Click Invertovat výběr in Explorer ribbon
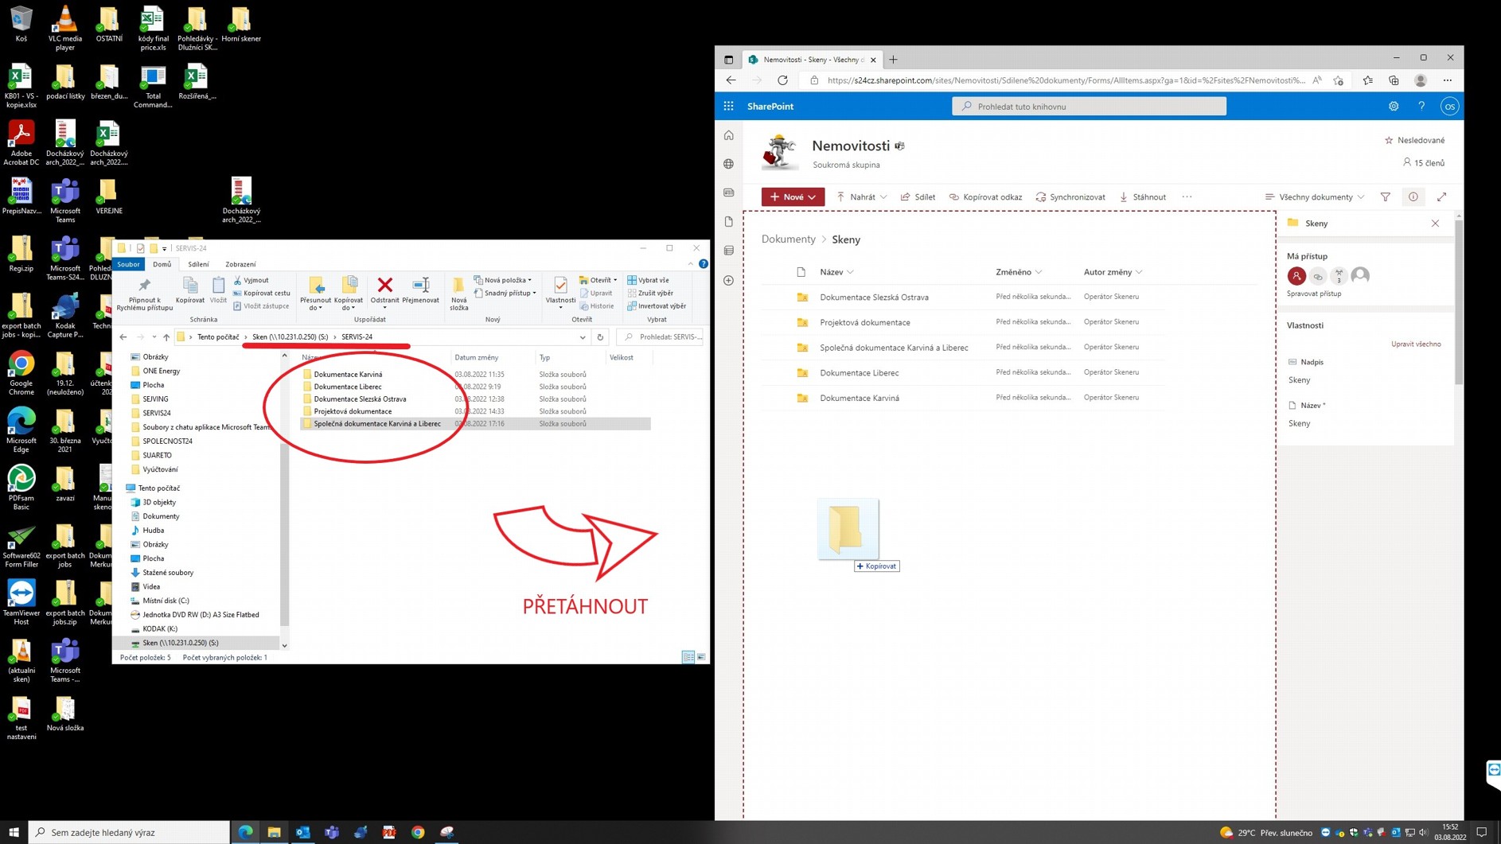The width and height of the screenshot is (1501, 844). [656, 305]
